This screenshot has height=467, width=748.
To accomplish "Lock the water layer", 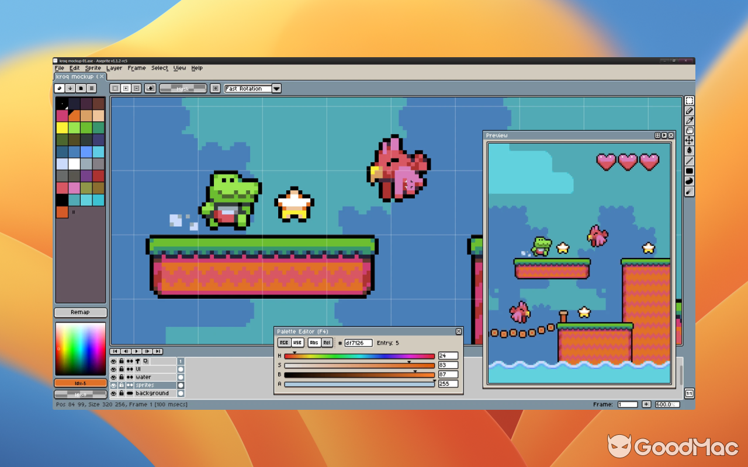I will coord(122,377).
